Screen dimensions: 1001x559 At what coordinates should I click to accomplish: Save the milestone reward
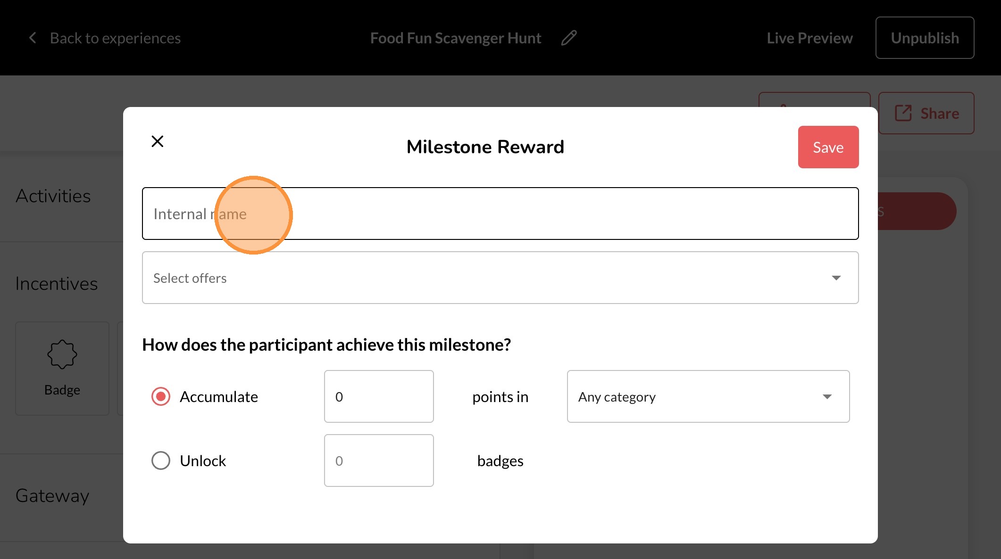click(828, 147)
